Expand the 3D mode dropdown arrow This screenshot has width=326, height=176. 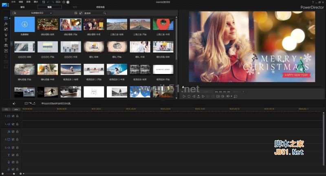tap(231, 96)
